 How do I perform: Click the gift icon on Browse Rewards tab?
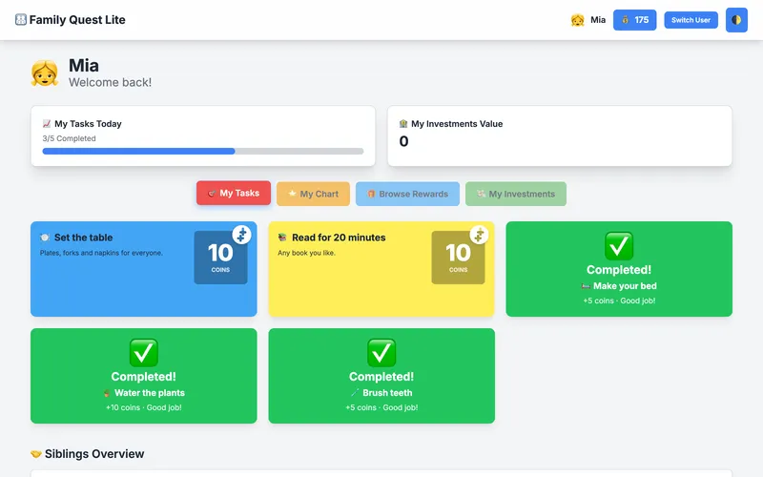pos(371,194)
